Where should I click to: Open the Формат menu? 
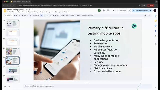point(30,12)
